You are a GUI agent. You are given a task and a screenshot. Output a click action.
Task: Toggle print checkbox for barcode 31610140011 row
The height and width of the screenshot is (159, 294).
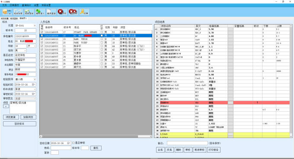point(102,43)
